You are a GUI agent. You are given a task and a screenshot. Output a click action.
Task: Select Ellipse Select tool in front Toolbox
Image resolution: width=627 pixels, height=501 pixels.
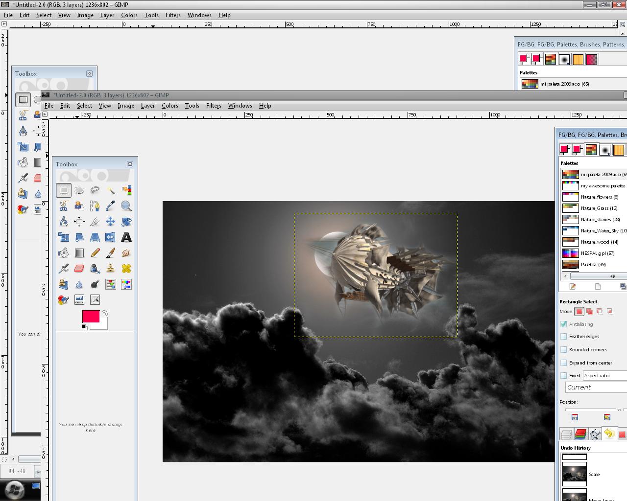(x=79, y=190)
